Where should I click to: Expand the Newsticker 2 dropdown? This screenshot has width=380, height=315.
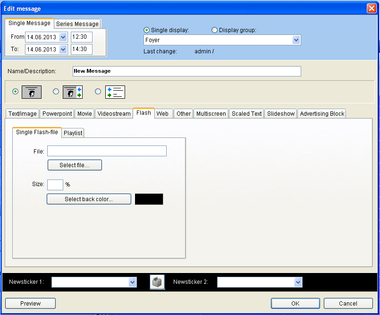297,282
